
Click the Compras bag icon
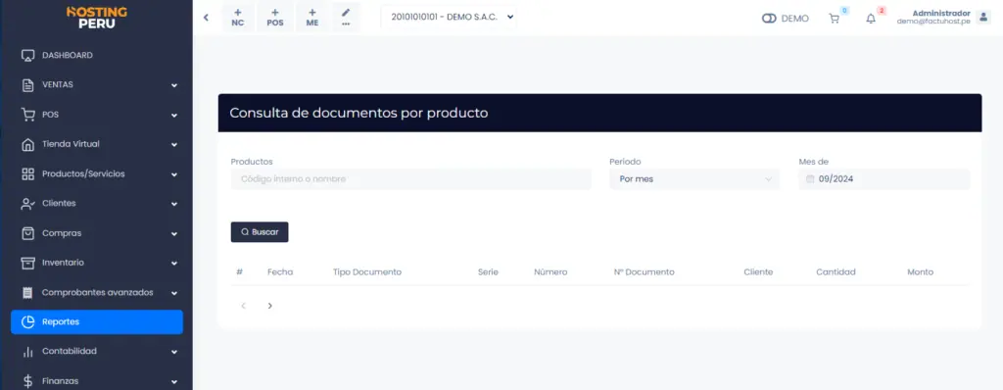[27, 233]
